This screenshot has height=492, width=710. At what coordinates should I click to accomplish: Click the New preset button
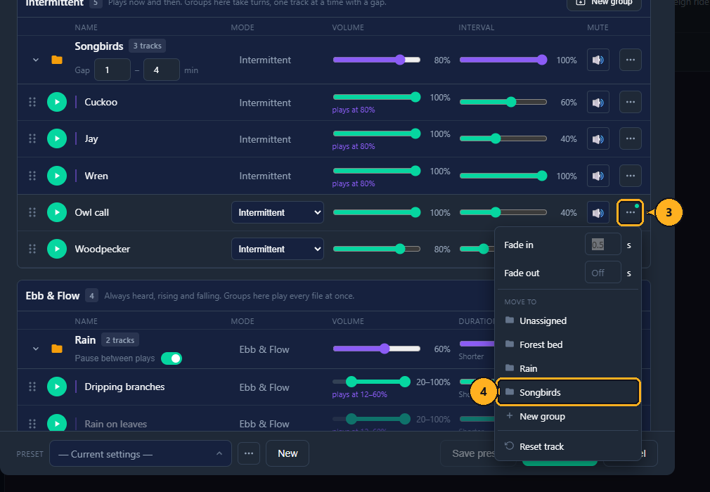[x=288, y=453]
